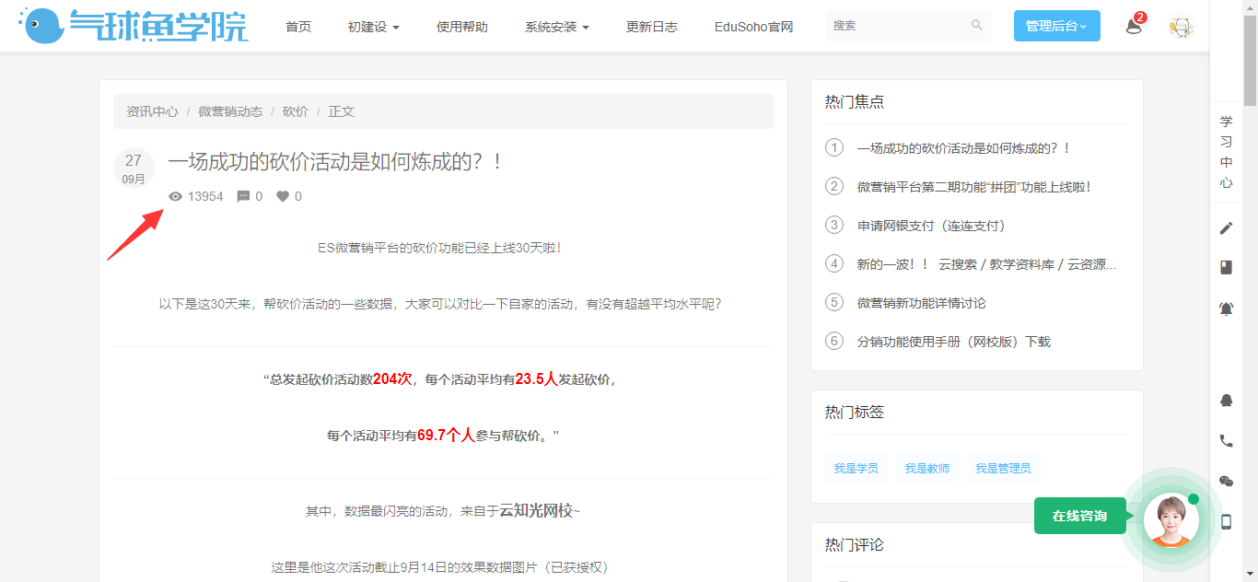Open the 管理后台 dropdown button

tap(1056, 26)
